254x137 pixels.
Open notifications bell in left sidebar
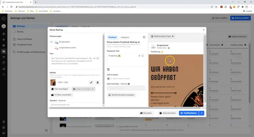click(4, 40)
